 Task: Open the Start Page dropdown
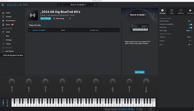click(x=189, y=31)
